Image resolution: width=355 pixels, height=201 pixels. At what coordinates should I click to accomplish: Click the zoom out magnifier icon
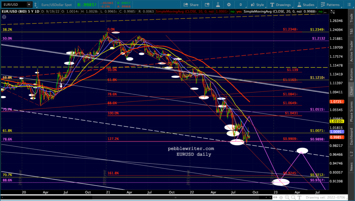[x=293, y=198]
